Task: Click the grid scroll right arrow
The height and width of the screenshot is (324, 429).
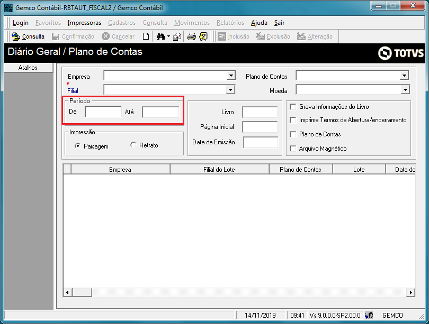Action: point(410,293)
